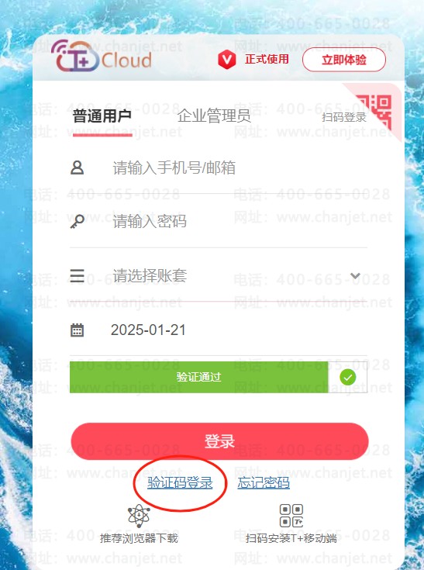Viewport: 424px width, 570px height.
Task: Open the 忘记密码 link
Action: tap(264, 482)
